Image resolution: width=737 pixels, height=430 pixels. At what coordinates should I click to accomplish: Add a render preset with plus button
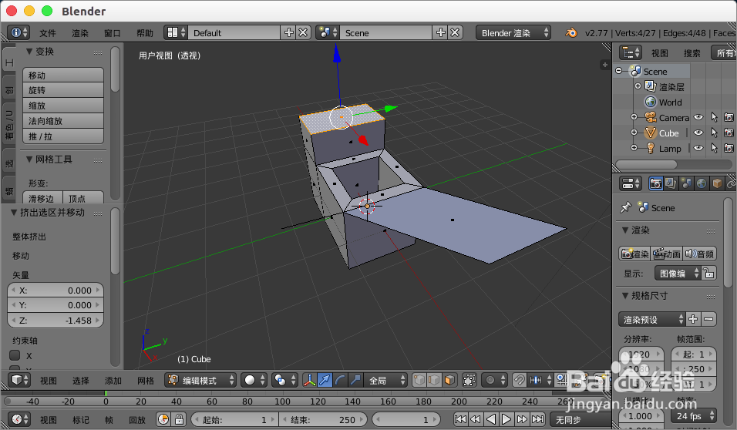click(693, 319)
